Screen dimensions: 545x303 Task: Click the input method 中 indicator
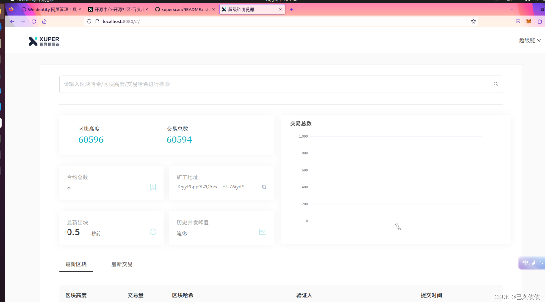[x=525, y=263]
